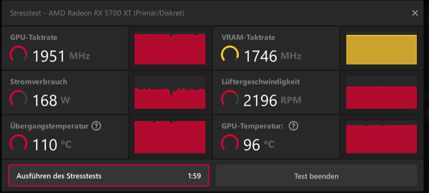Click the Stromverbrauch label

(x=38, y=82)
